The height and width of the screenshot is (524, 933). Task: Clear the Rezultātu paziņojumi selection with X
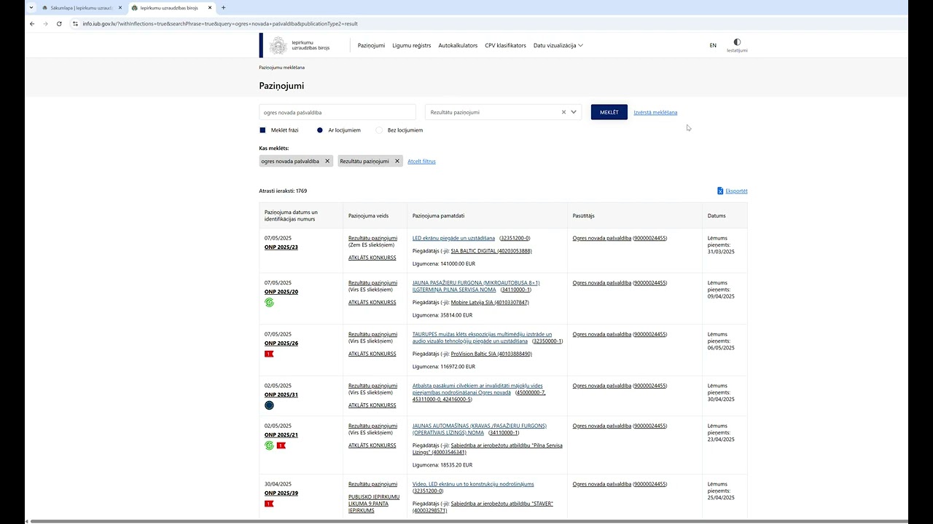click(563, 112)
